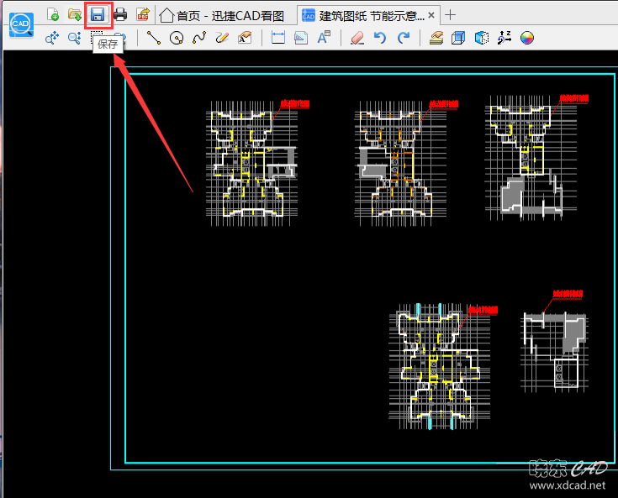Open a file using the folder icon

point(75,14)
